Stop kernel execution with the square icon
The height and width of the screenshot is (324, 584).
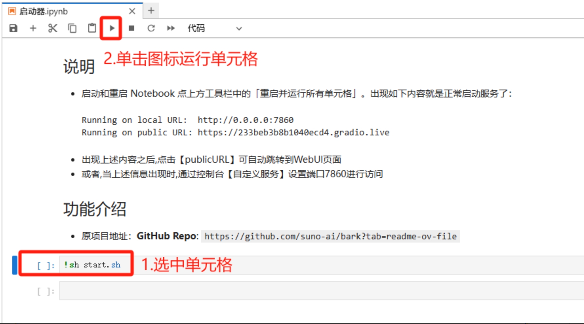(131, 28)
